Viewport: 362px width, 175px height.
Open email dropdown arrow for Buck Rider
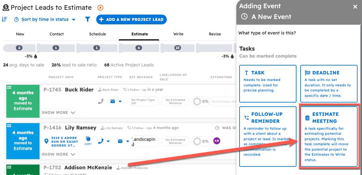pyautogui.click(x=120, y=102)
